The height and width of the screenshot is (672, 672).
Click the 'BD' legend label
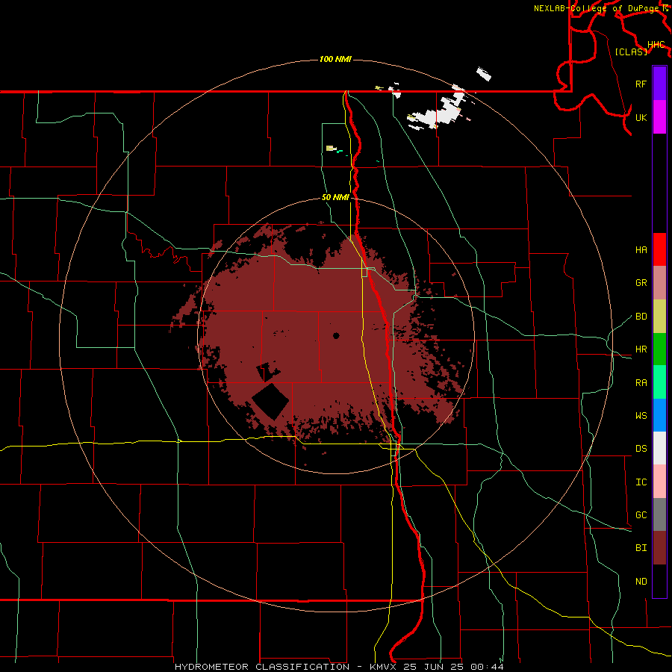coord(641,317)
